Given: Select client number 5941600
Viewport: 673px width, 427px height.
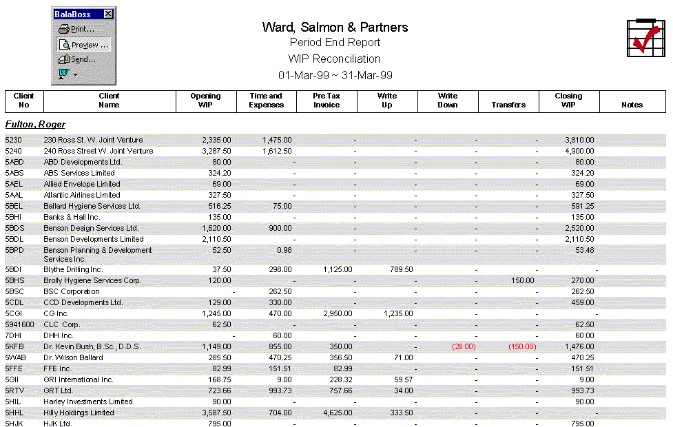Looking at the screenshot, I should [19, 325].
